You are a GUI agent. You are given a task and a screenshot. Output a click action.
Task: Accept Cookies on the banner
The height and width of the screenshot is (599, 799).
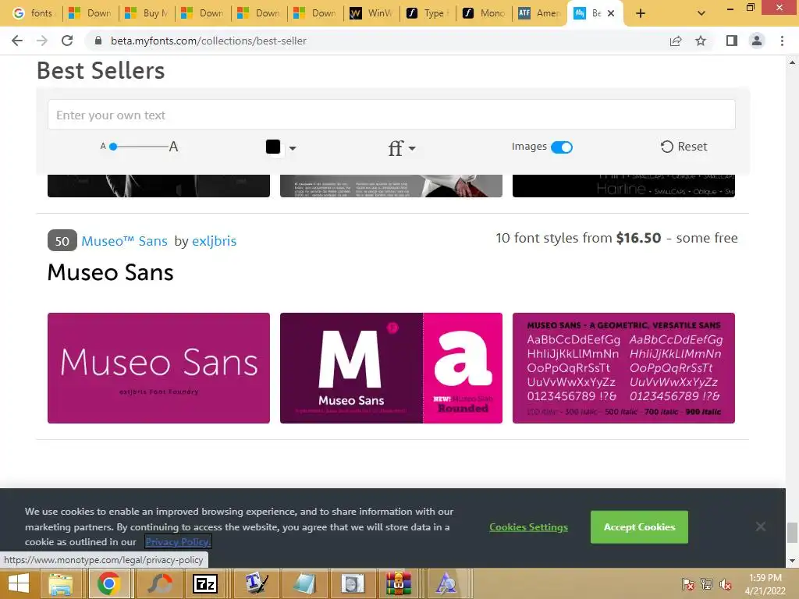[x=640, y=527]
